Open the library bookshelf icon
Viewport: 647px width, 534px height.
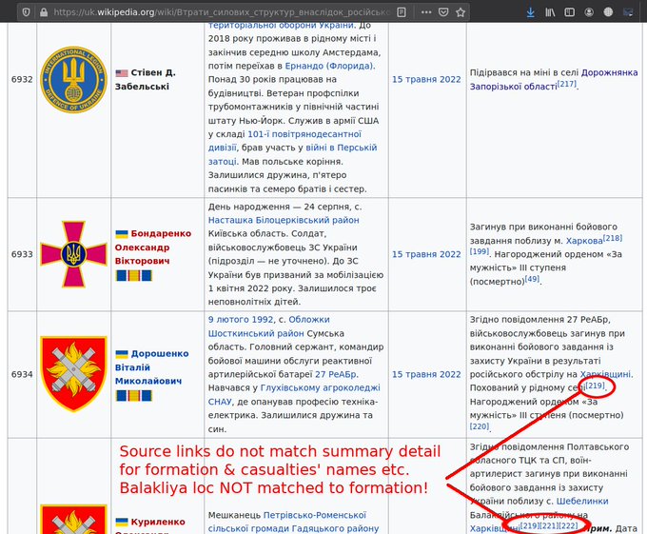click(550, 12)
